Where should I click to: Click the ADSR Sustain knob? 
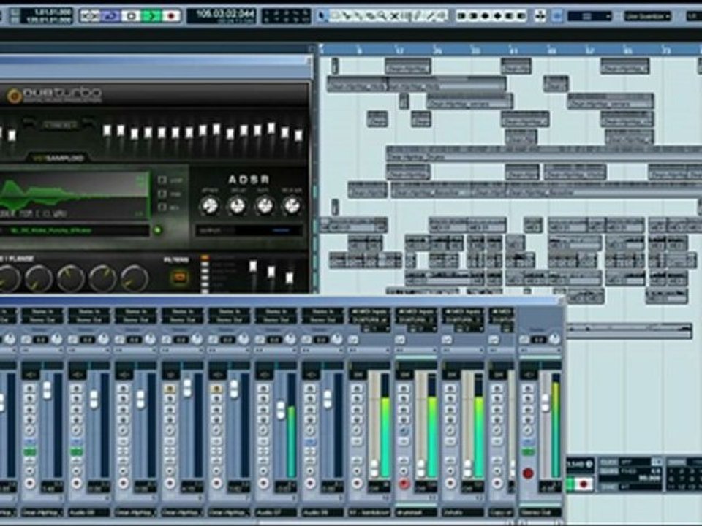[264, 205]
